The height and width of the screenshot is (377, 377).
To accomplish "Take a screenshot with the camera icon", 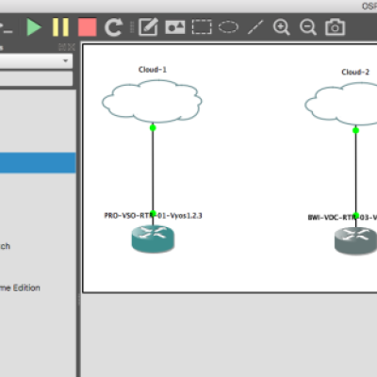I will 335,27.
